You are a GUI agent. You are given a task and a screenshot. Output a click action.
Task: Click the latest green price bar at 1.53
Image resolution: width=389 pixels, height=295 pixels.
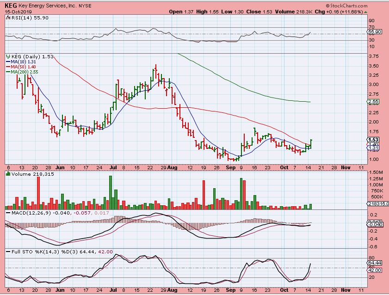(x=311, y=144)
